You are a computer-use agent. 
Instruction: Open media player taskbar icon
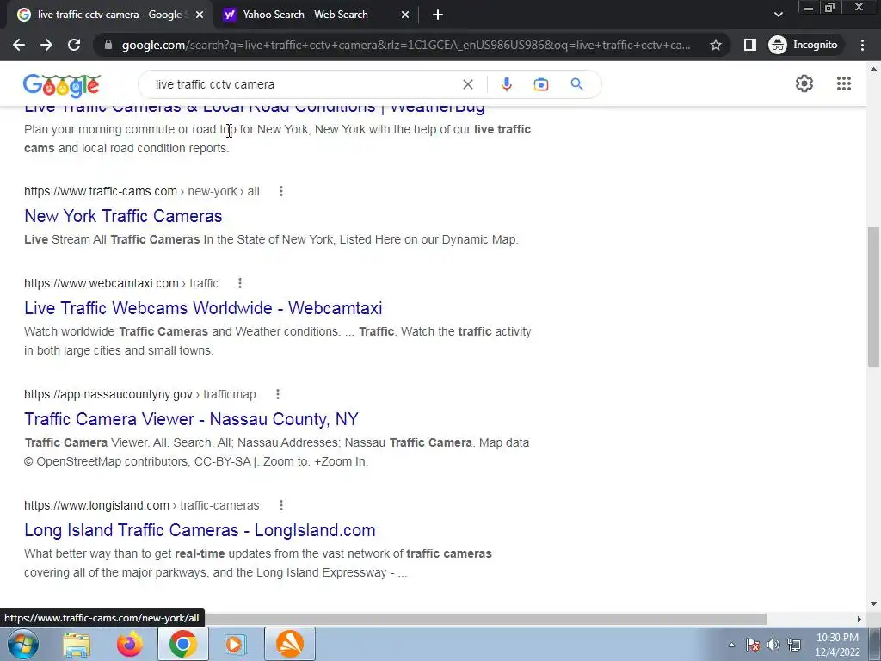click(x=236, y=644)
